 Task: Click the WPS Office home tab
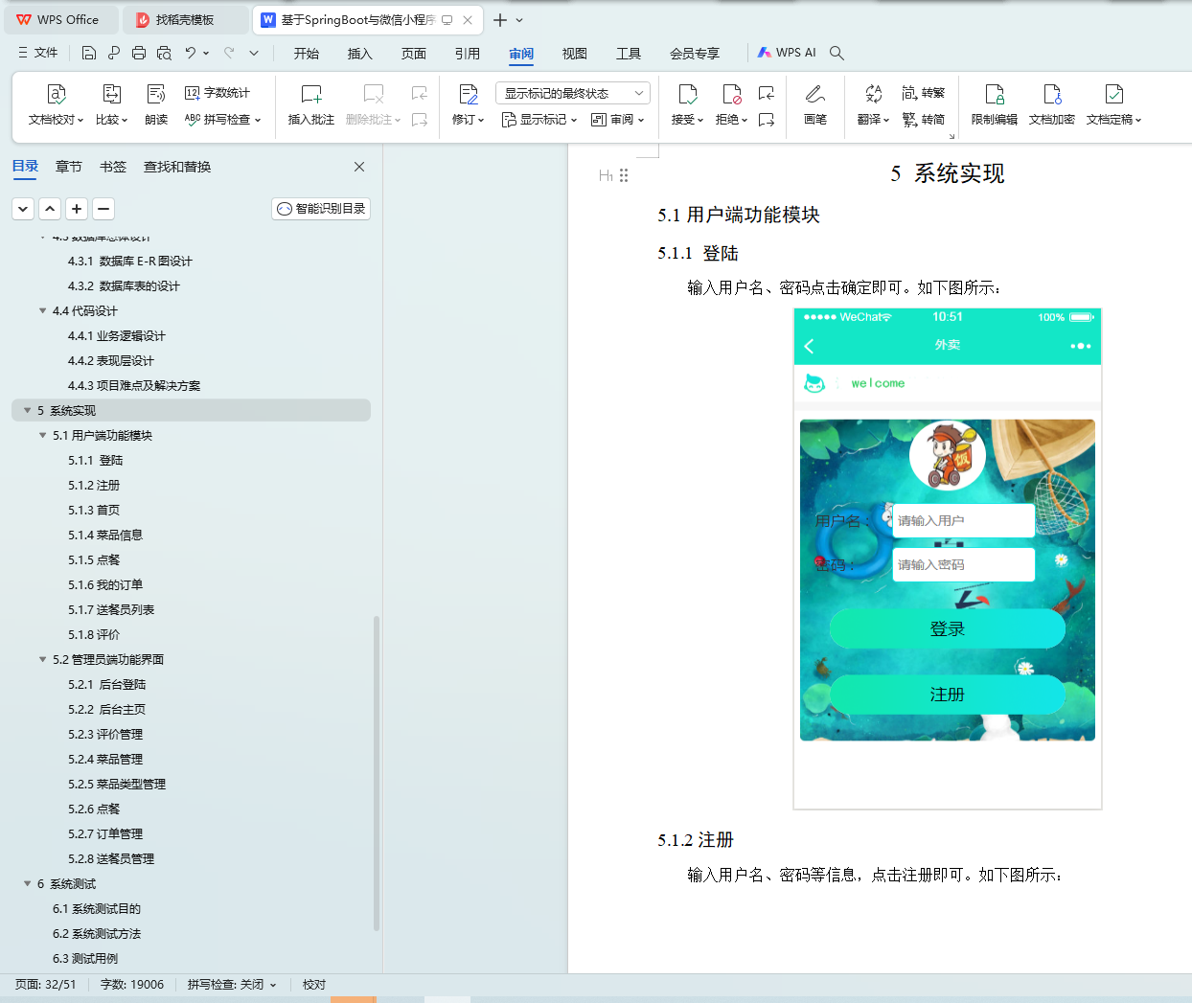59,19
